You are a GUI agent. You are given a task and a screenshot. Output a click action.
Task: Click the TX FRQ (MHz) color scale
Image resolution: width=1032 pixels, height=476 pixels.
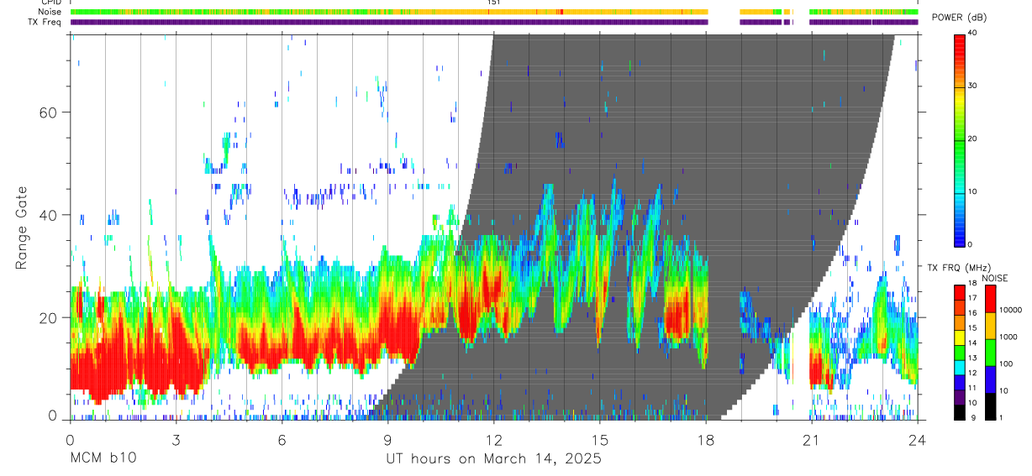coord(960,352)
